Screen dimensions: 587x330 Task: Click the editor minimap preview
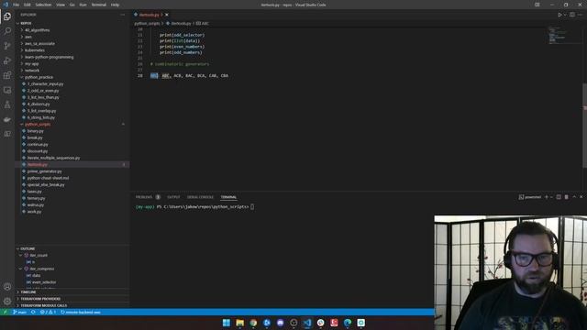(557, 36)
